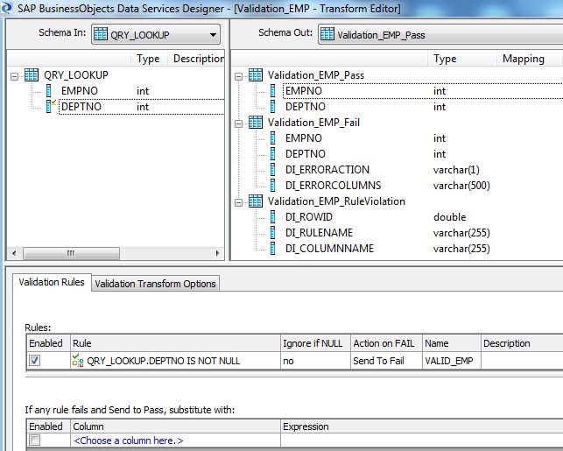Select EMPNO row in QRY_LOOKUP schema

(141, 91)
